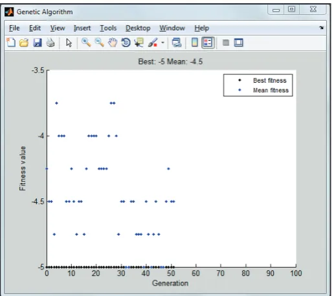
Task: Insert a colorbar using the toolbar icon
Action: tap(195, 43)
